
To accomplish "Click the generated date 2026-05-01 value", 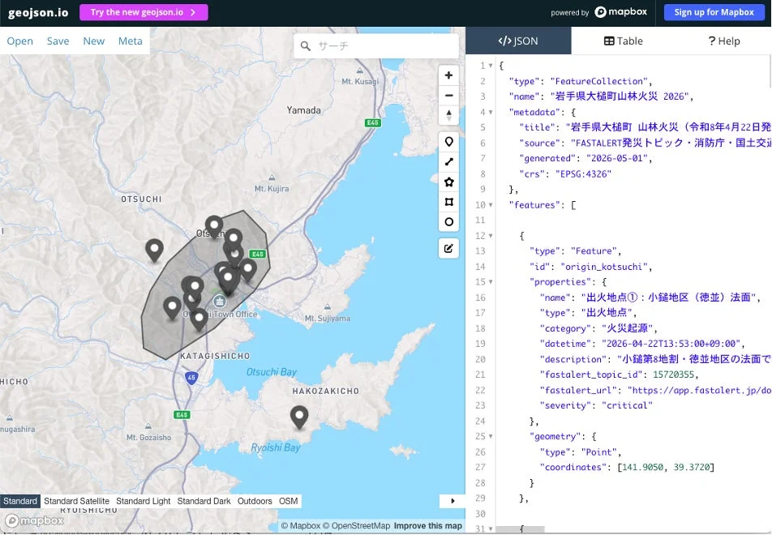I will (x=617, y=159).
